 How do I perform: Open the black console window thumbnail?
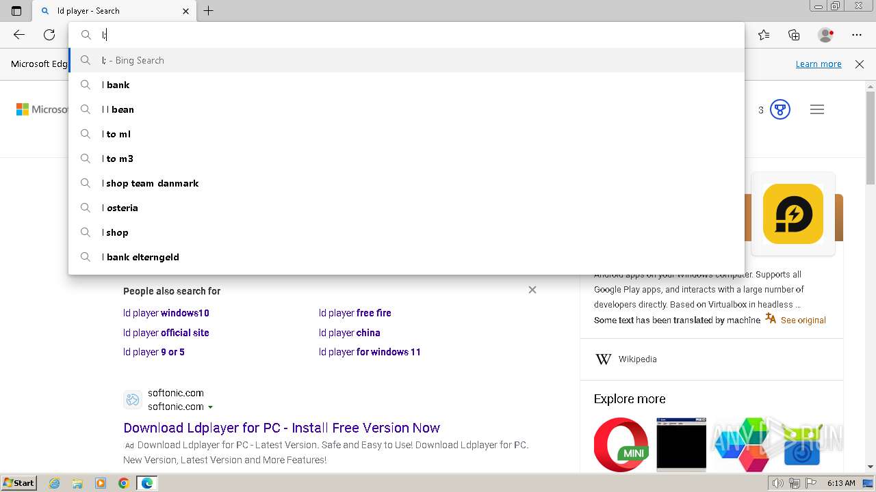click(x=681, y=444)
